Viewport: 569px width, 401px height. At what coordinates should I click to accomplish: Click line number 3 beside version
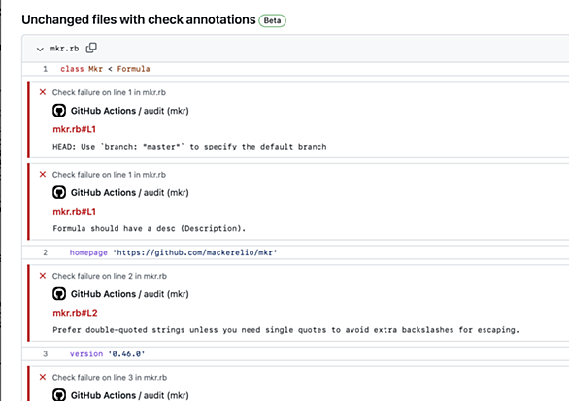(45, 353)
